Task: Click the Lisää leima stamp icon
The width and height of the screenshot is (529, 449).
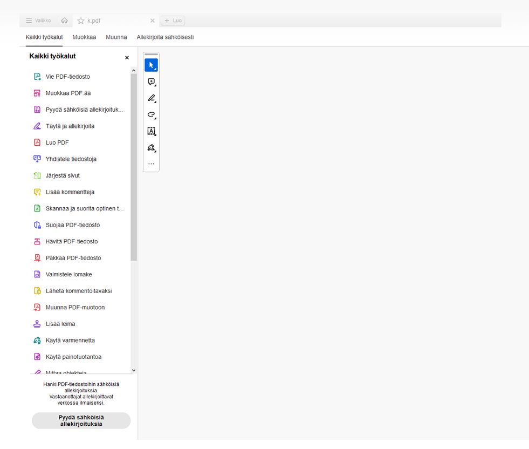Action: 37,324
